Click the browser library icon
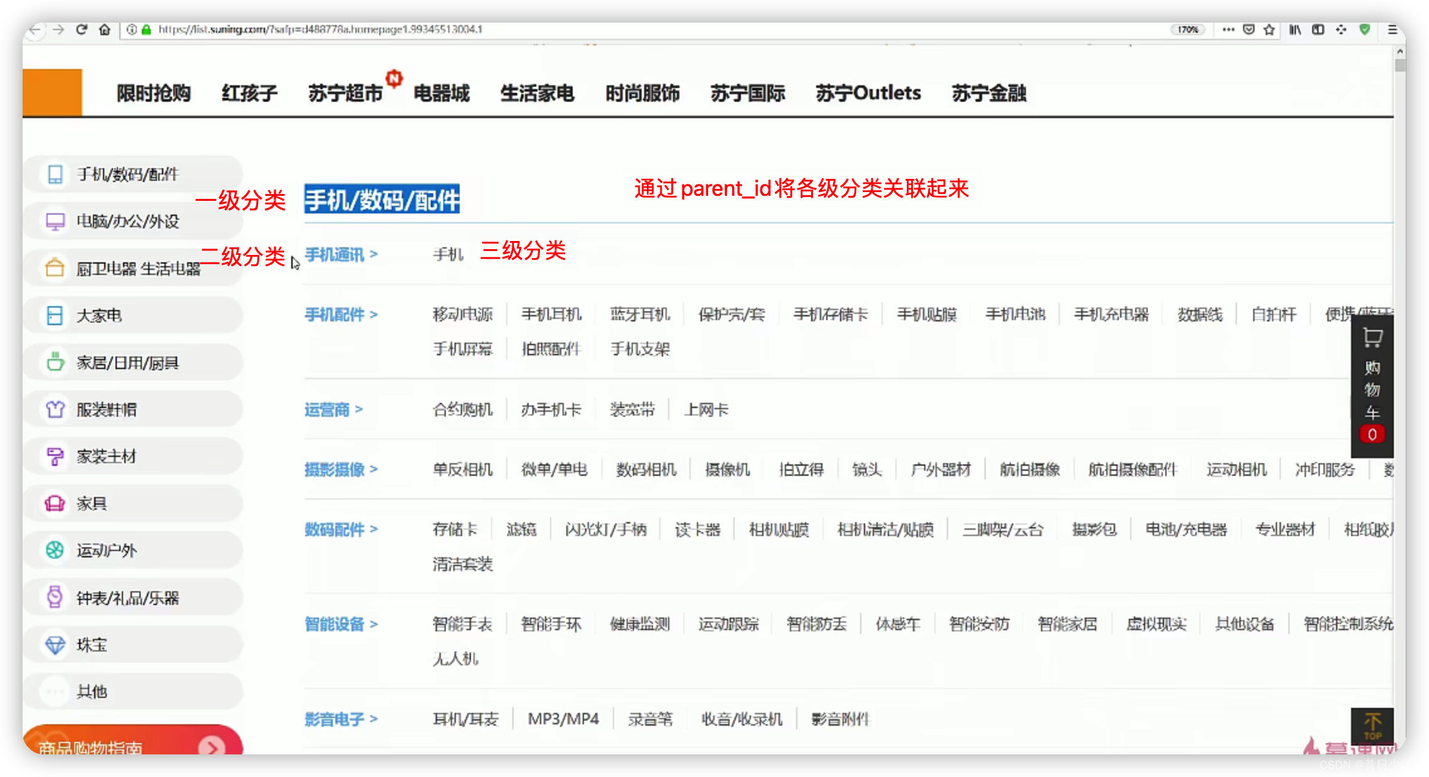1429x777 pixels. click(x=1295, y=29)
